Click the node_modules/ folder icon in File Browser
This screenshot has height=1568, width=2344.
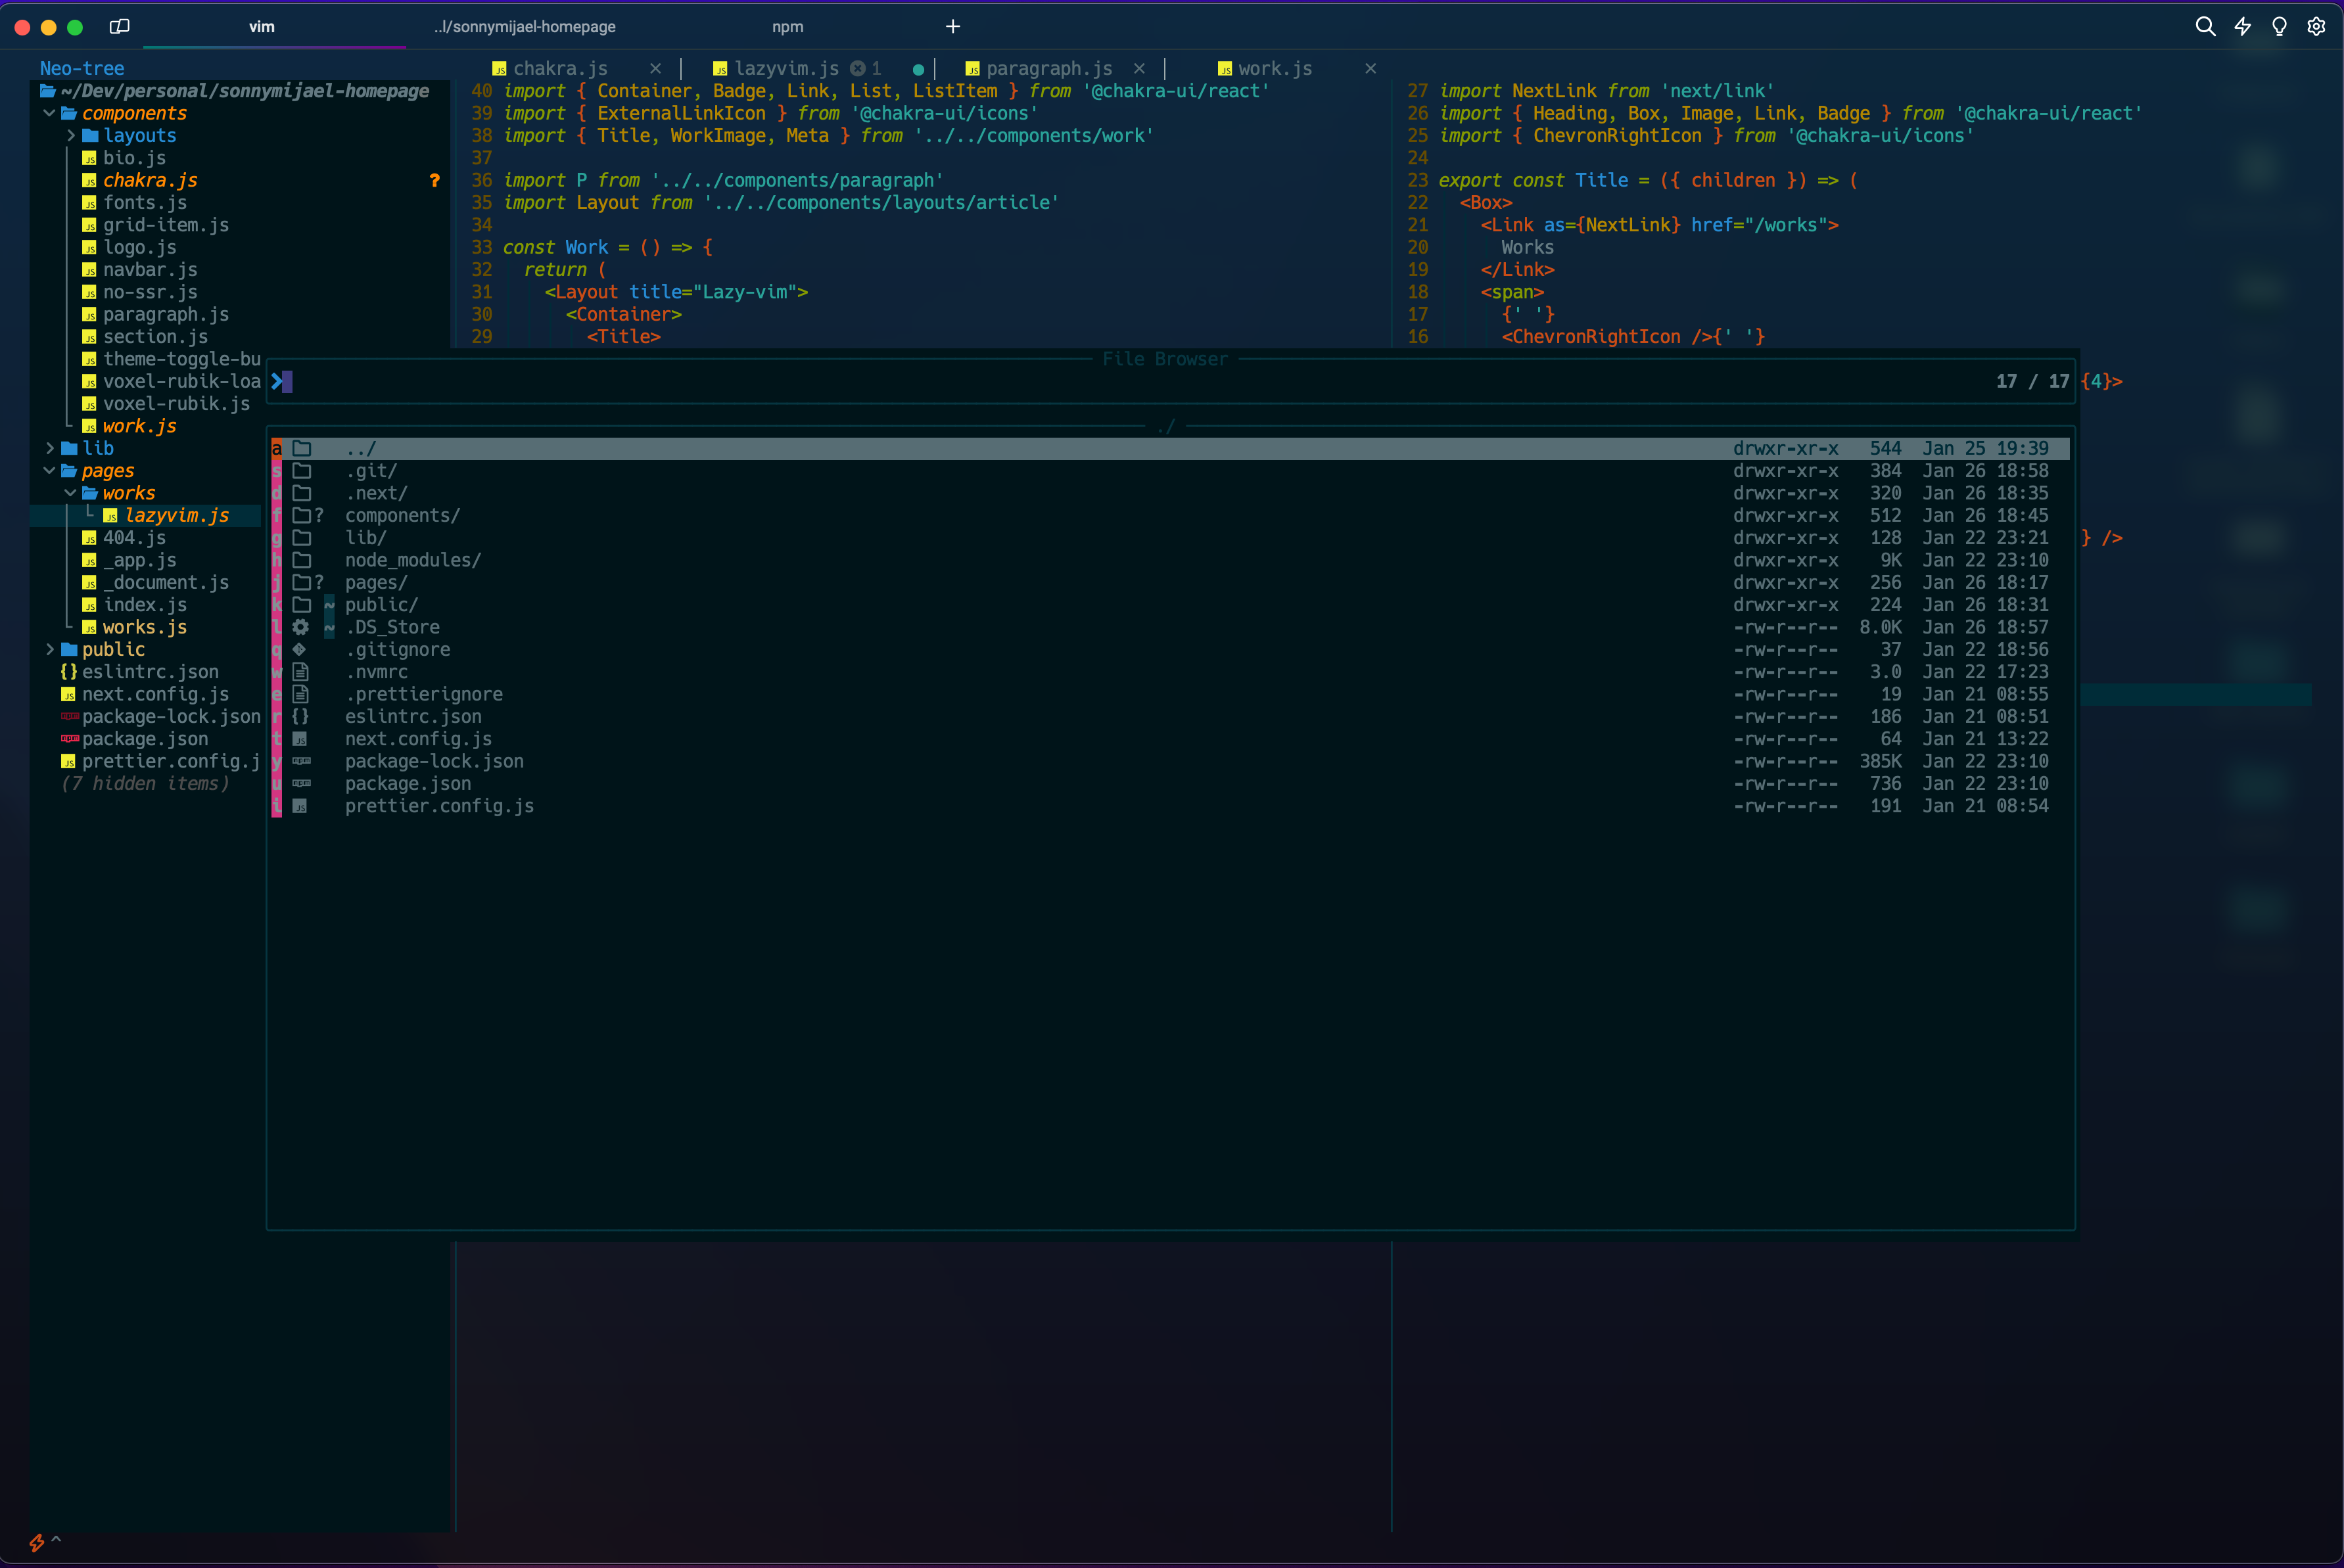302,560
